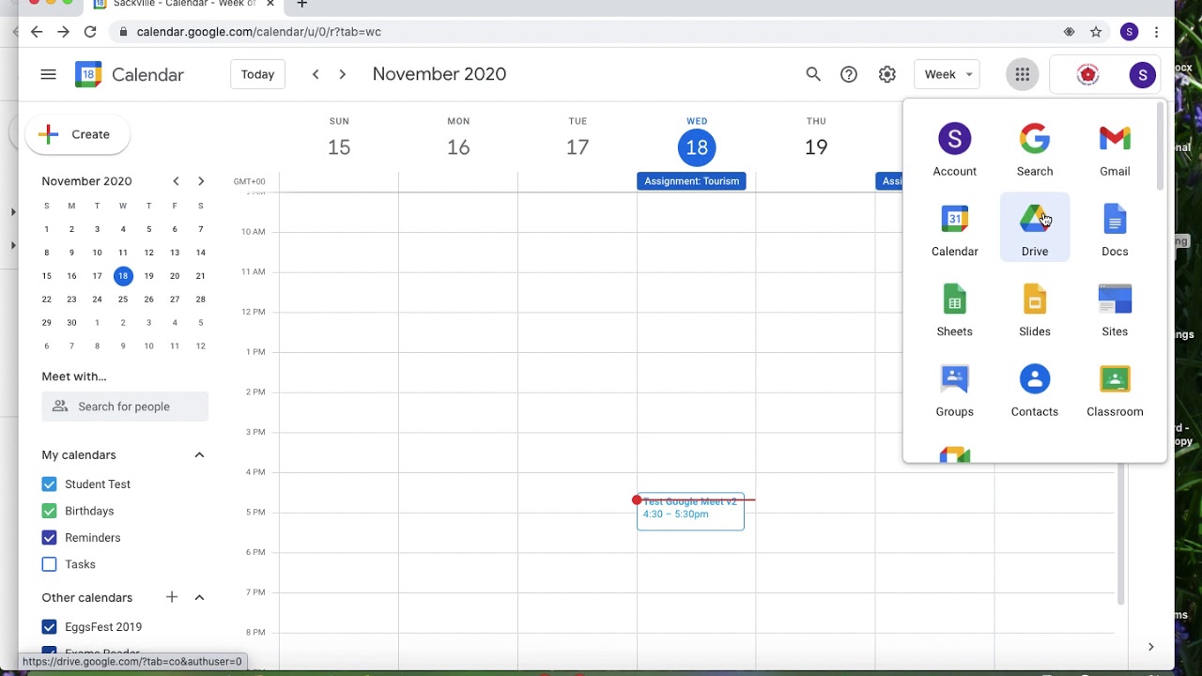Image resolution: width=1202 pixels, height=676 pixels.
Task: Close the Google apps grid launcher
Action: (x=1023, y=74)
